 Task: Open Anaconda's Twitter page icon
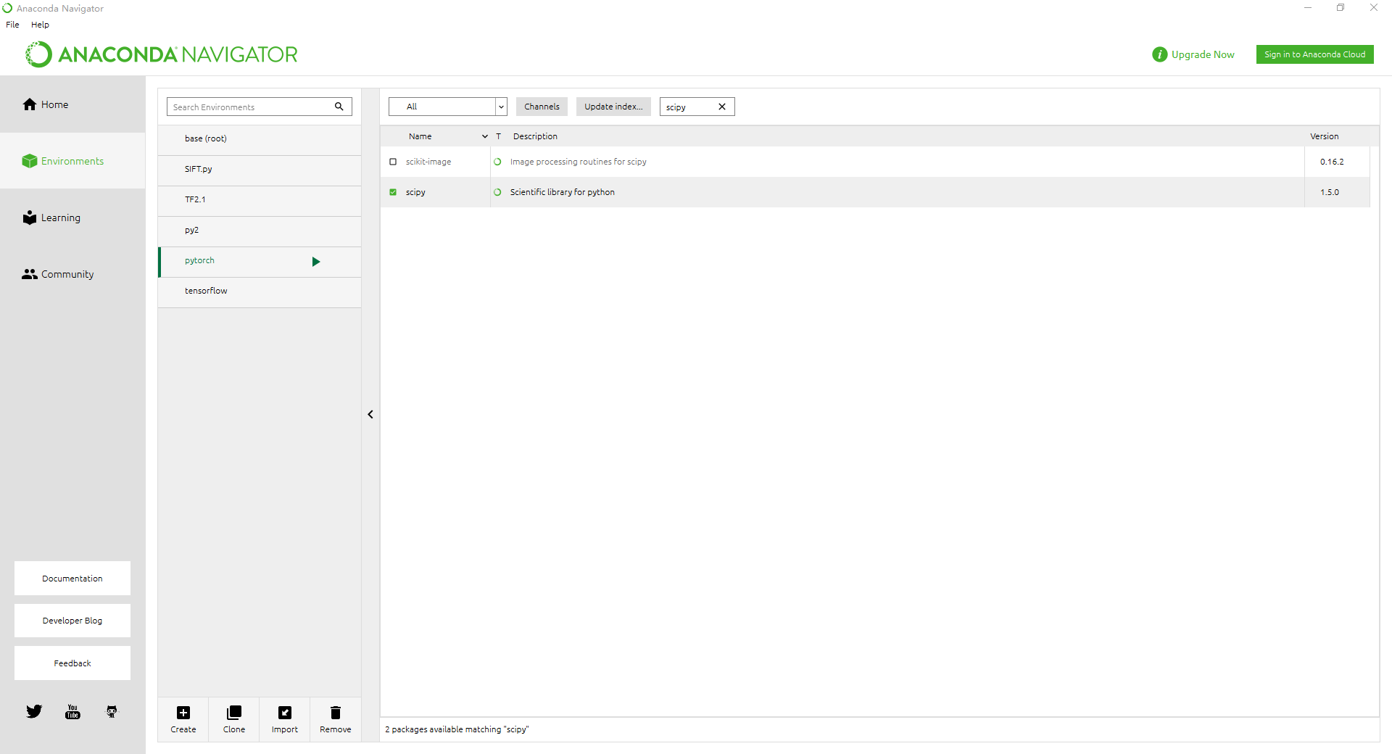click(34, 711)
